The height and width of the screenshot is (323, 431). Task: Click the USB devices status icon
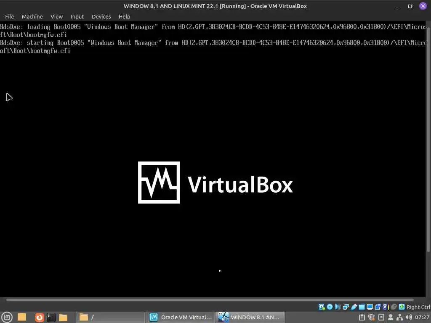click(x=354, y=307)
